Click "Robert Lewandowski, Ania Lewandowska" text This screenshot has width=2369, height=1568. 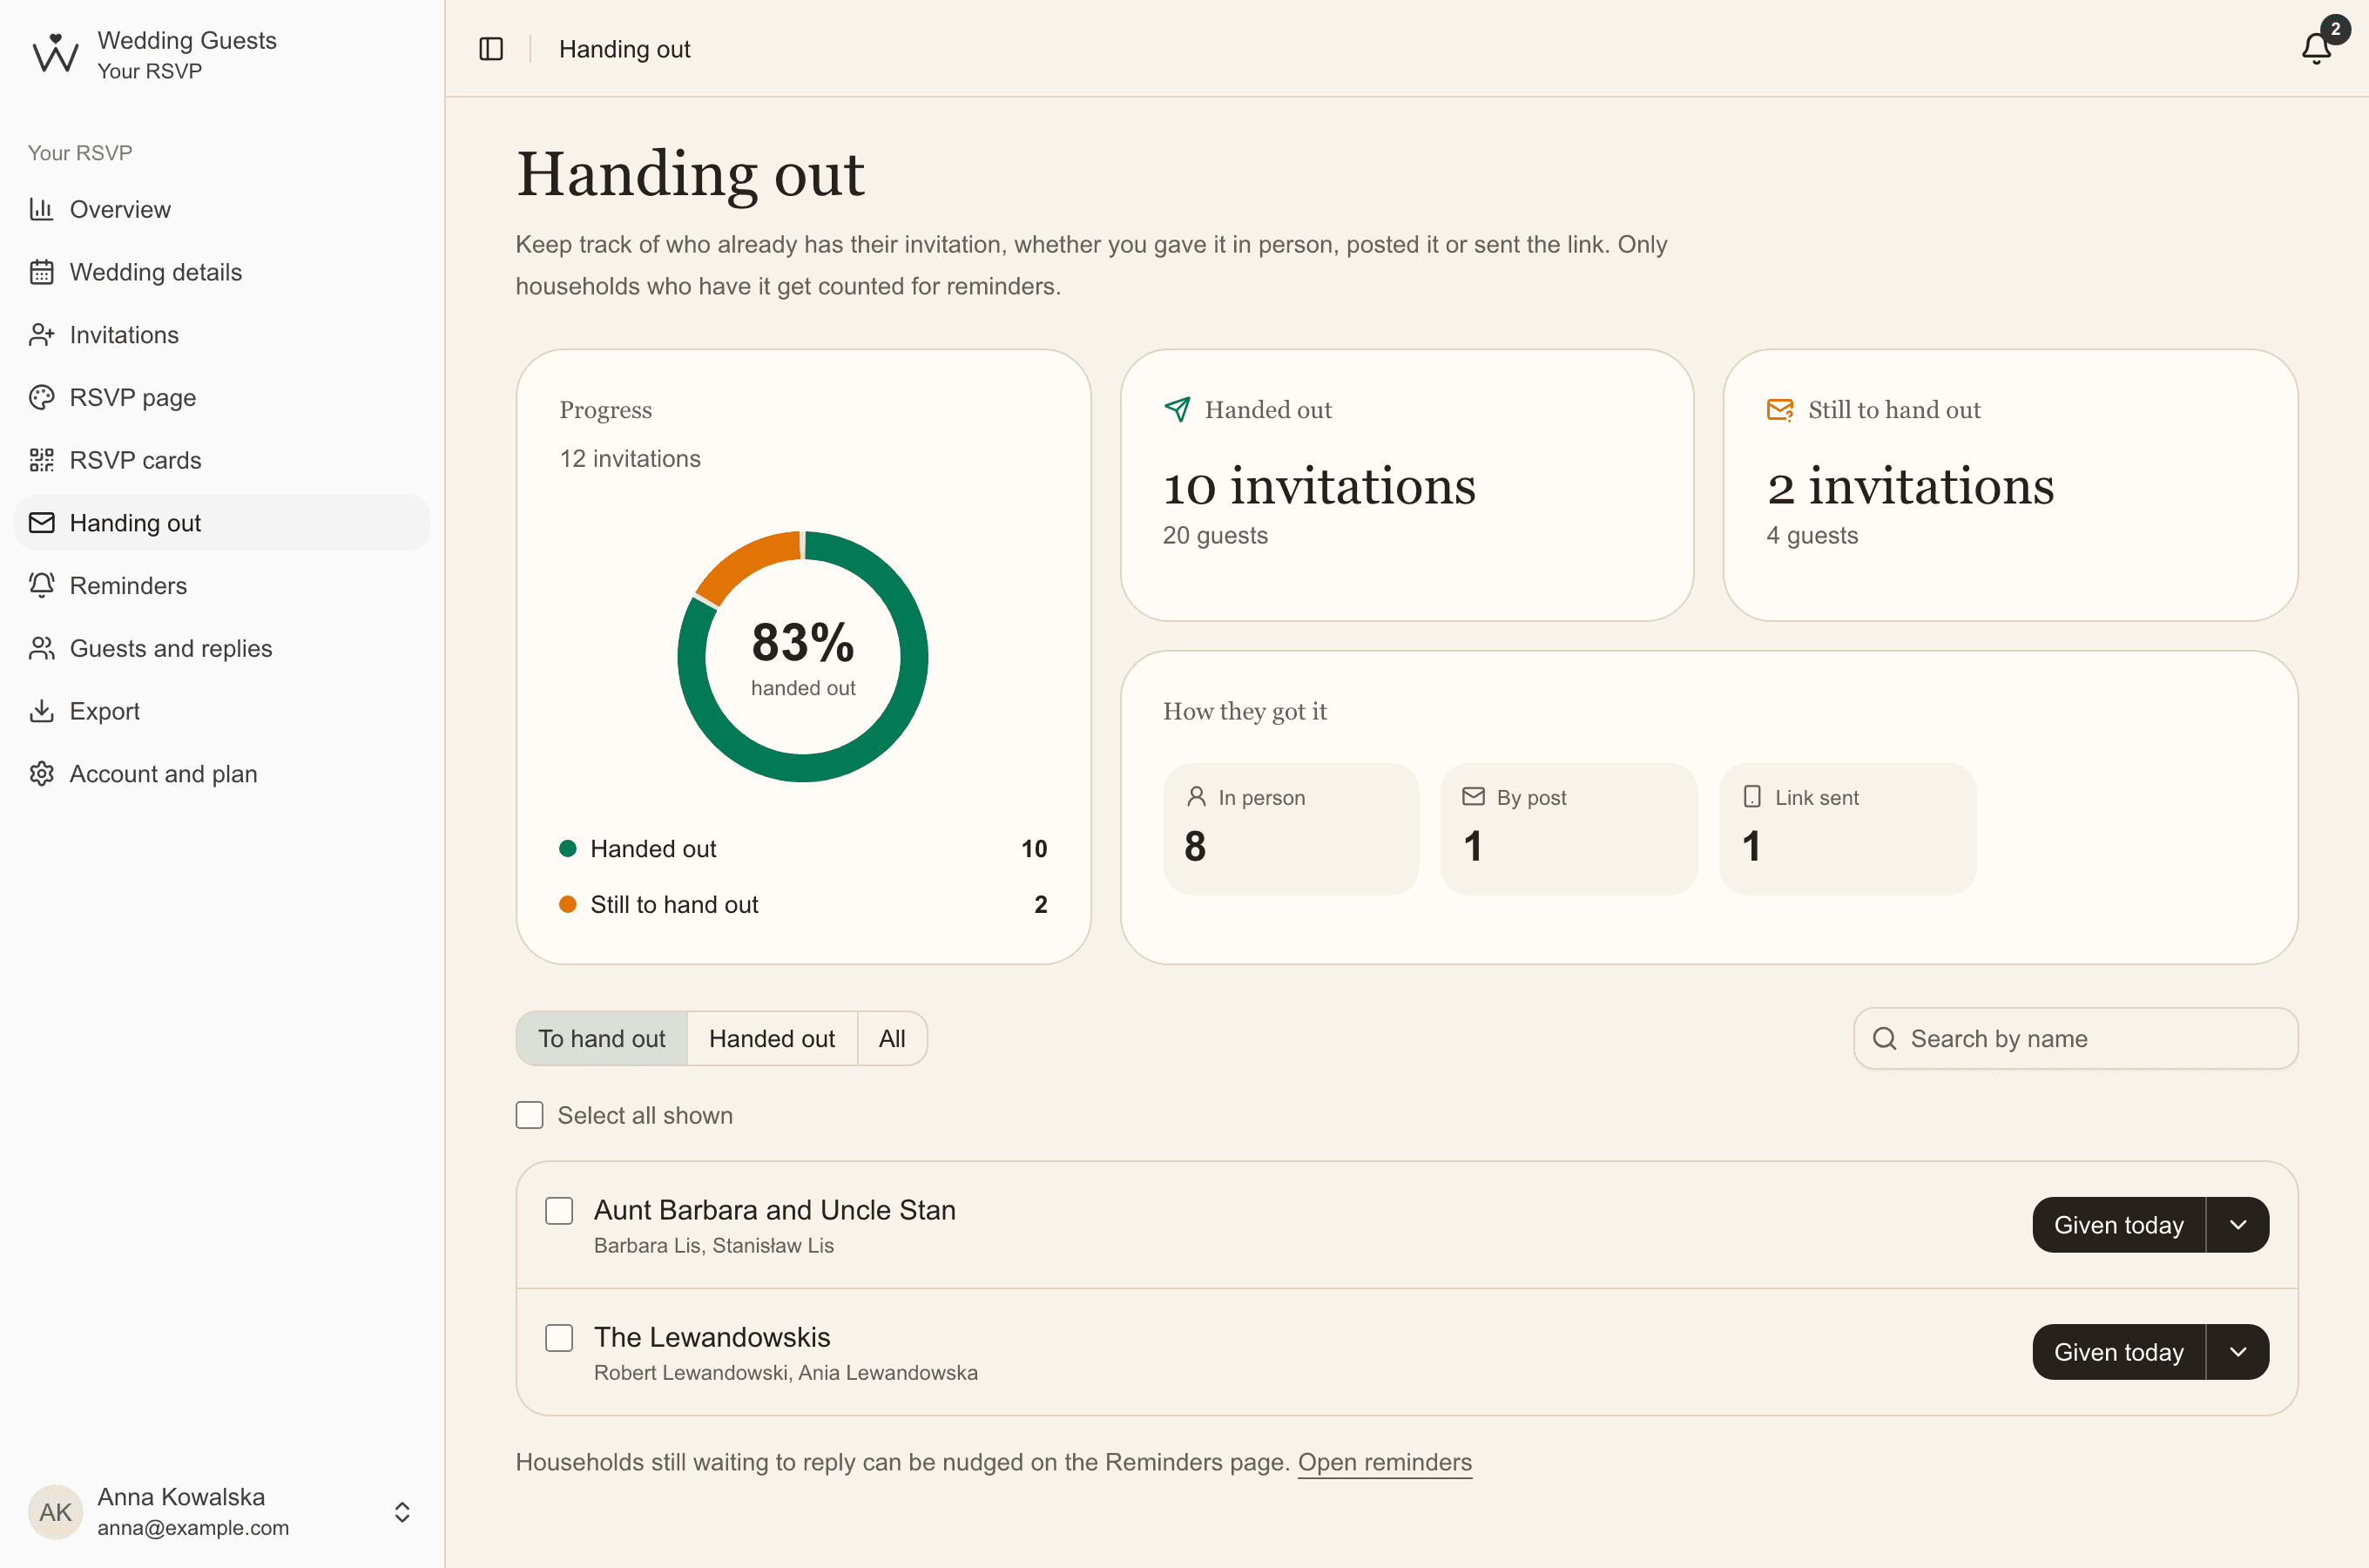click(x=786, y=1372)
